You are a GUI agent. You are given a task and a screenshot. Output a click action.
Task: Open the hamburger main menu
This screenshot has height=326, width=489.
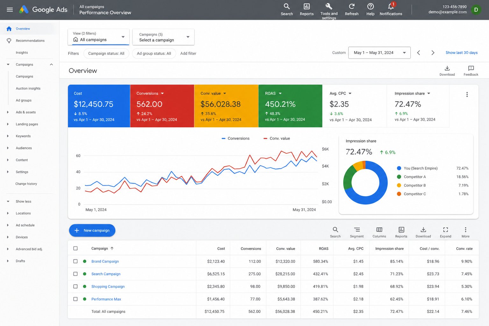tap(10, 10)
